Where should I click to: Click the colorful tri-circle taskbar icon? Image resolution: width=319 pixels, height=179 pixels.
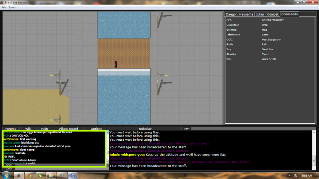point(19,175)
